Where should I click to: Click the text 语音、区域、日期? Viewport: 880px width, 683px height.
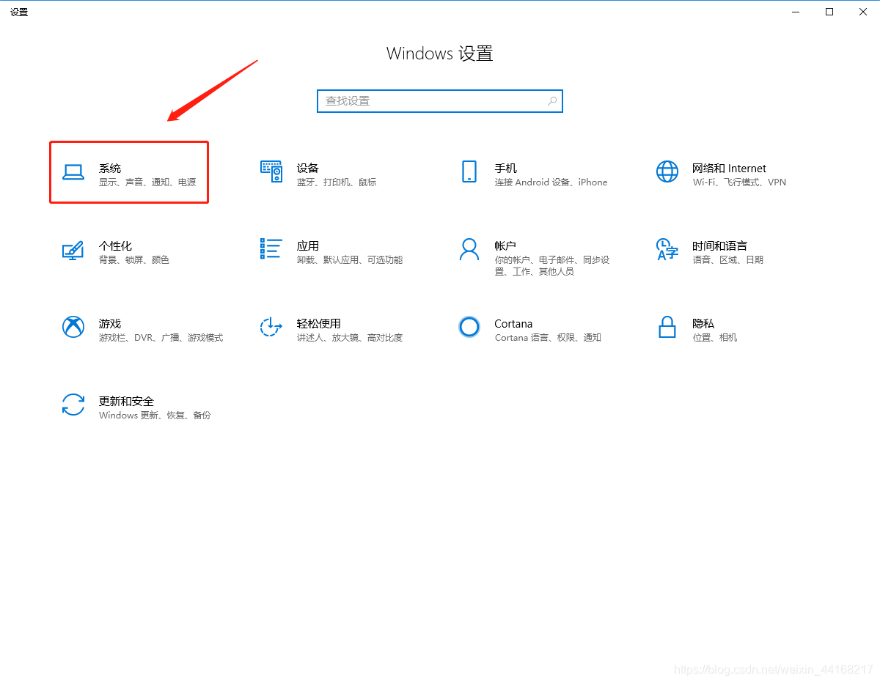point(728,260)
